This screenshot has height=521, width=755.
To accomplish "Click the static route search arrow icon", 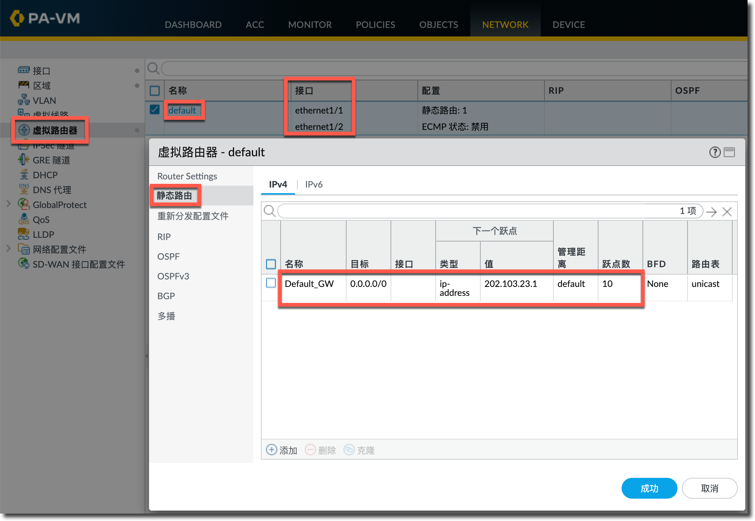I will pyautogui.click(x=711, y=211).
